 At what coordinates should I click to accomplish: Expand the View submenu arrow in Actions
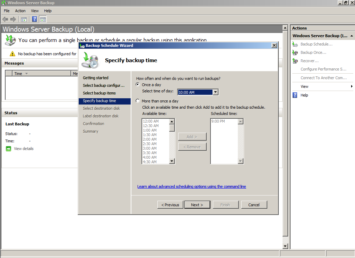click(x=352, y=86)
